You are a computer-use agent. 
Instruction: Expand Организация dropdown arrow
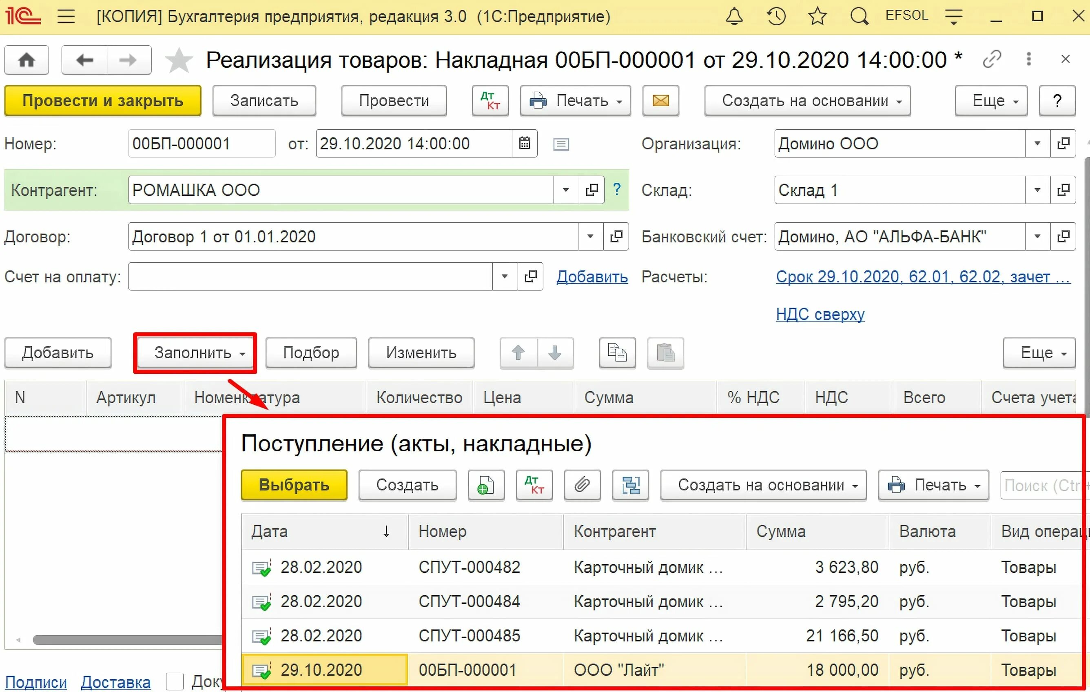(x=1037, y=144)
